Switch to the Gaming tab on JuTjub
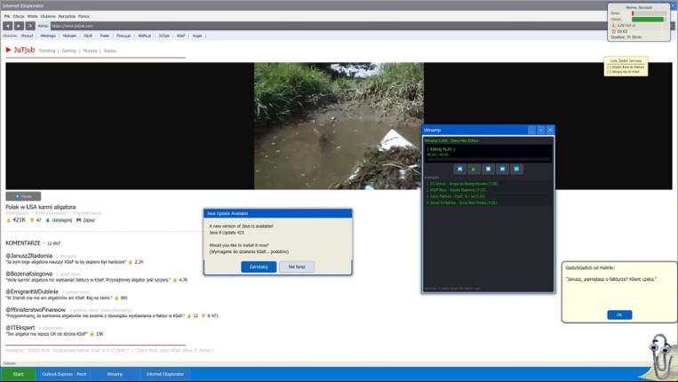The width and height of the screenshot is (678, 382). coord(69,51)
